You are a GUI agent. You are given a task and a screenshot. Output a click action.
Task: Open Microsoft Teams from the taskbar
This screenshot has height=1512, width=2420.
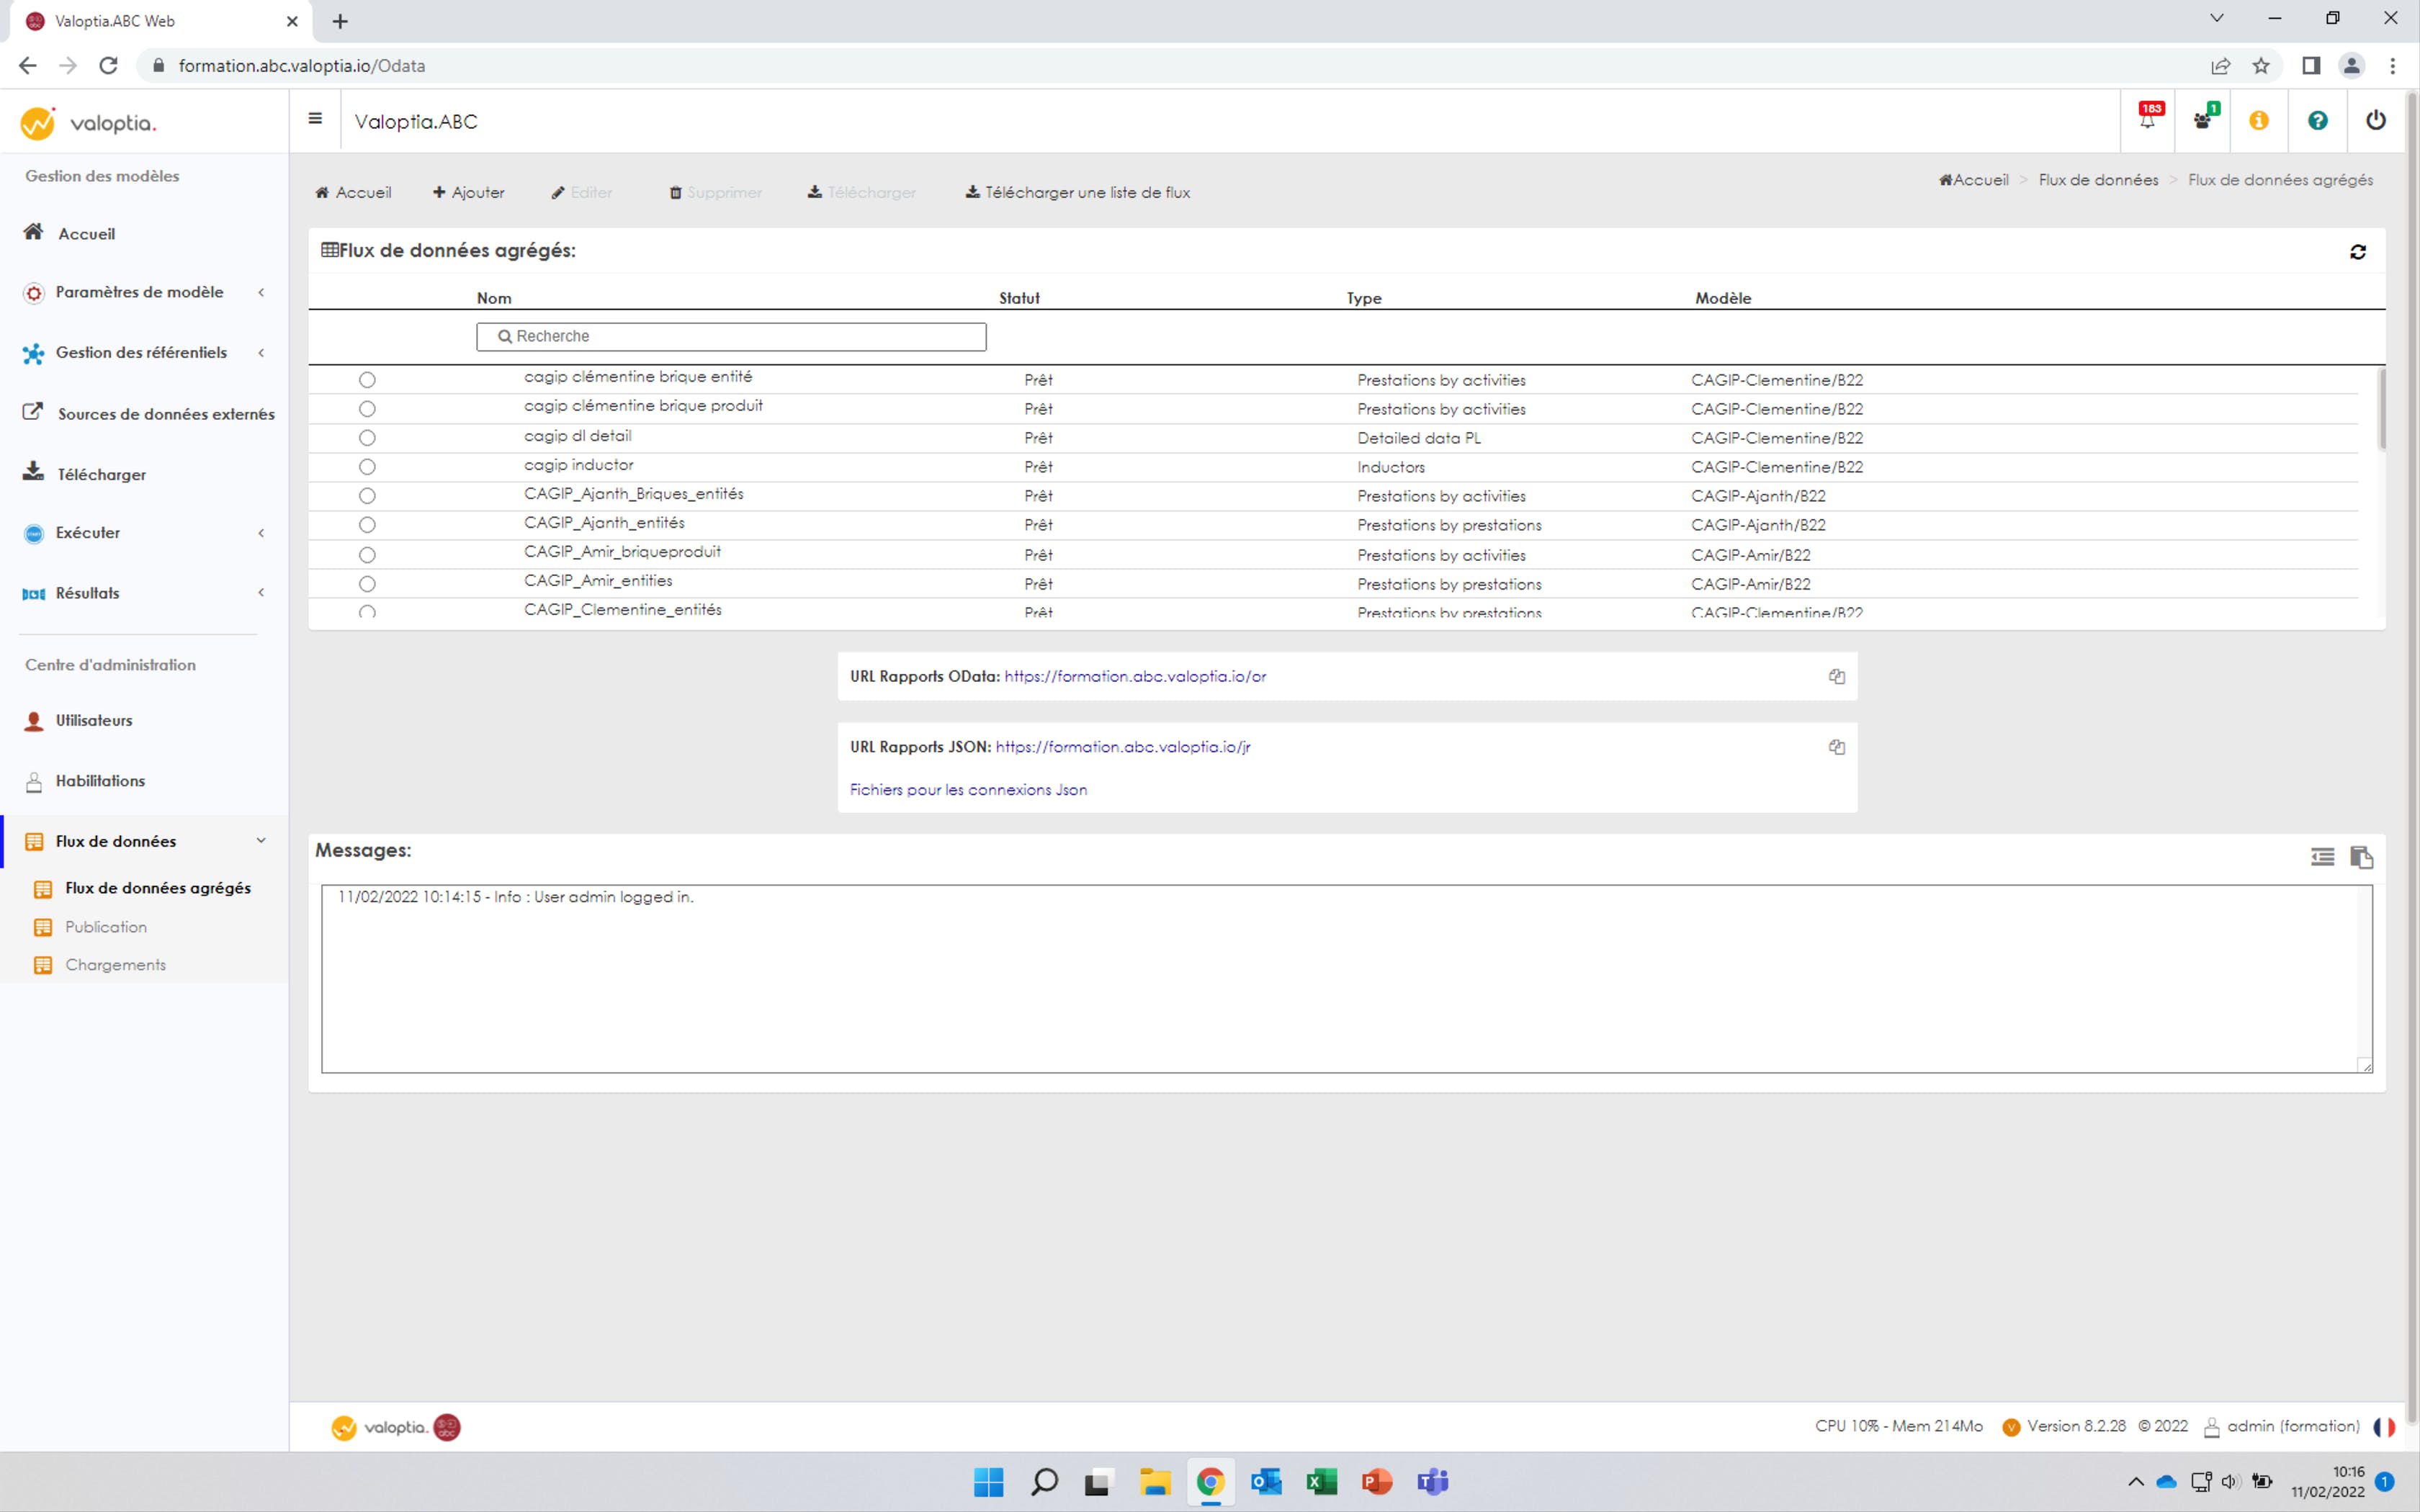[1432, 1481]
